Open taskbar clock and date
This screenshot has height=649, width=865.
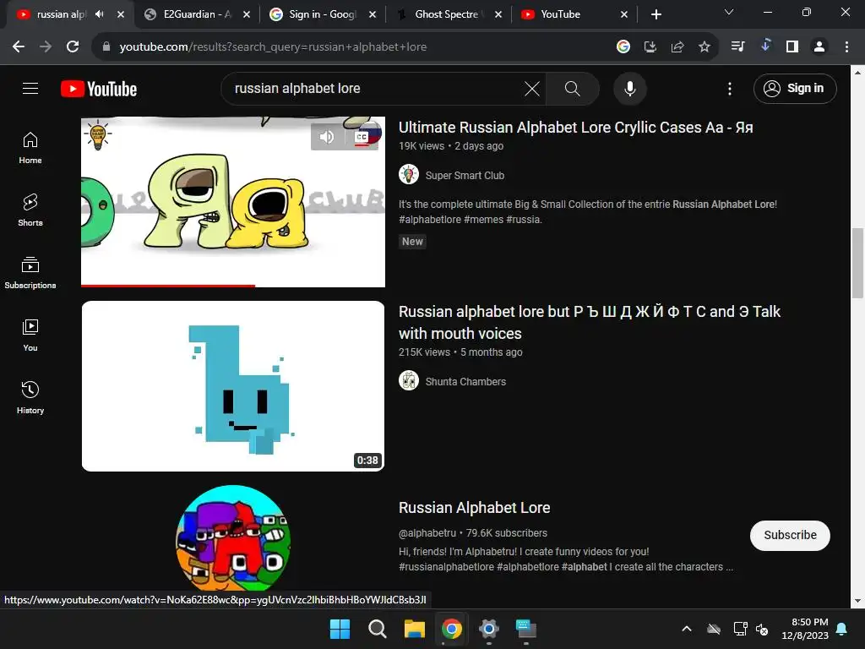(805, 629)
